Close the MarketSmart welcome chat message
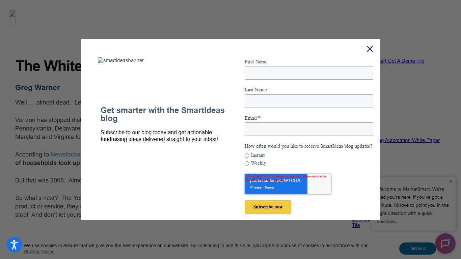The image size is (461, 259). (x=451, y=181)
